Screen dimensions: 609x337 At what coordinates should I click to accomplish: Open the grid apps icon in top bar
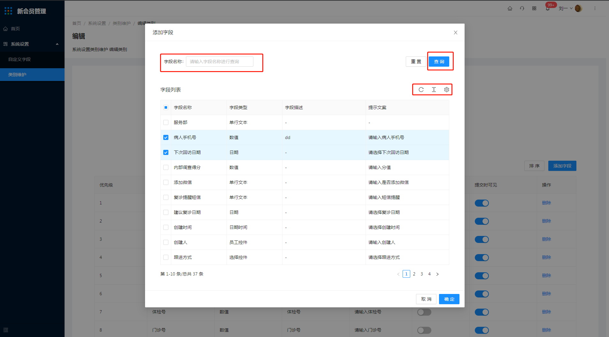[x=534, y=8]
